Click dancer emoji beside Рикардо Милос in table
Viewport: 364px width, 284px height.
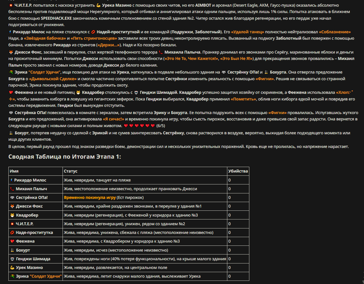(x=11, y=180)
